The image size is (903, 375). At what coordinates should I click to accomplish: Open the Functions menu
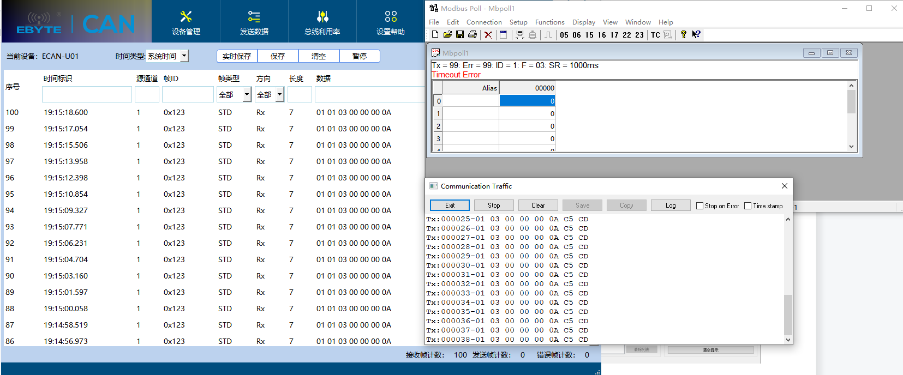(549, 22)
